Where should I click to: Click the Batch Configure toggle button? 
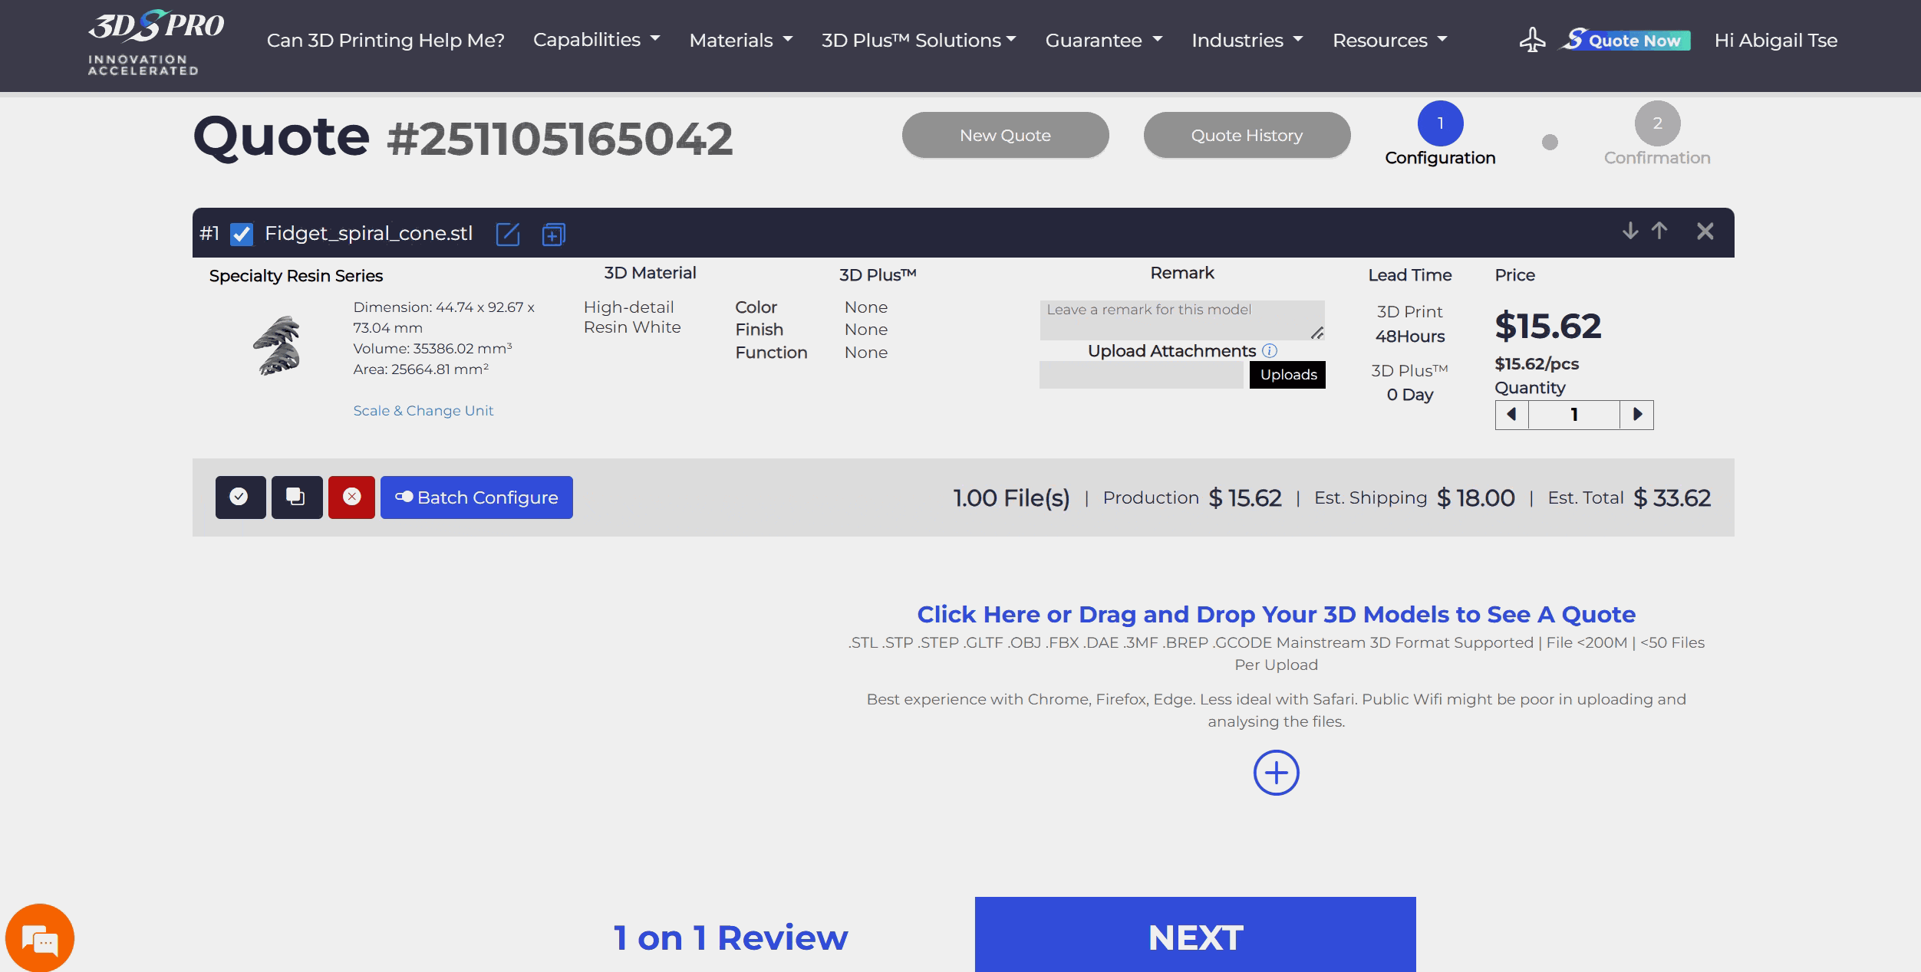coord(476,497)
